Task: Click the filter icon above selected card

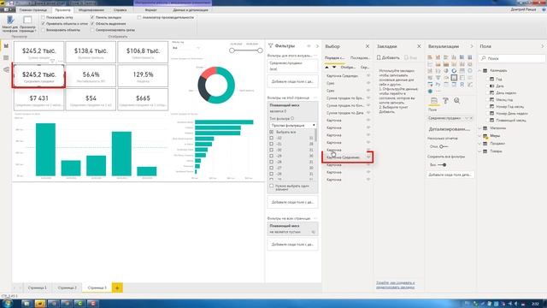Action: point(52,61)
